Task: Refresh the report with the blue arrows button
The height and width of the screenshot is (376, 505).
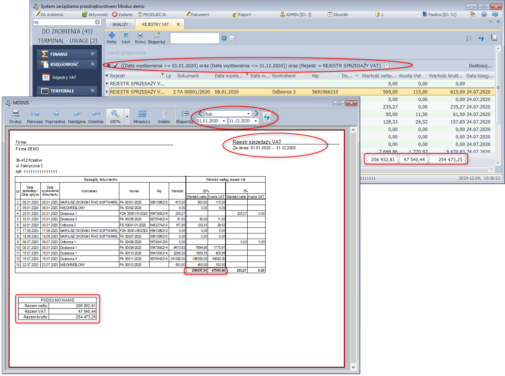Action: pyautogui.click(x=267, y=117)
